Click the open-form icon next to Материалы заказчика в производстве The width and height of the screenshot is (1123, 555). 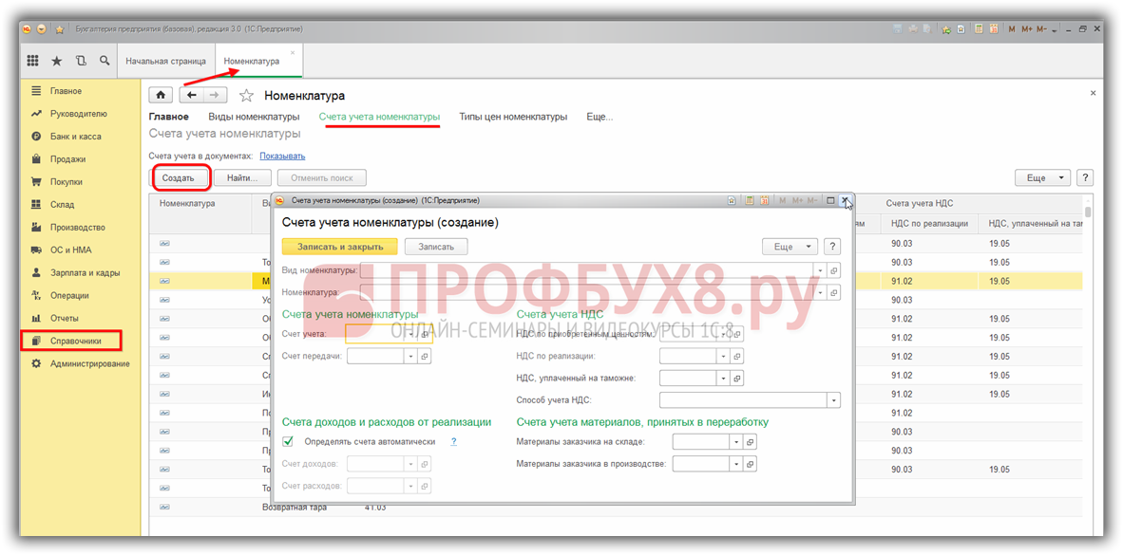750,464
